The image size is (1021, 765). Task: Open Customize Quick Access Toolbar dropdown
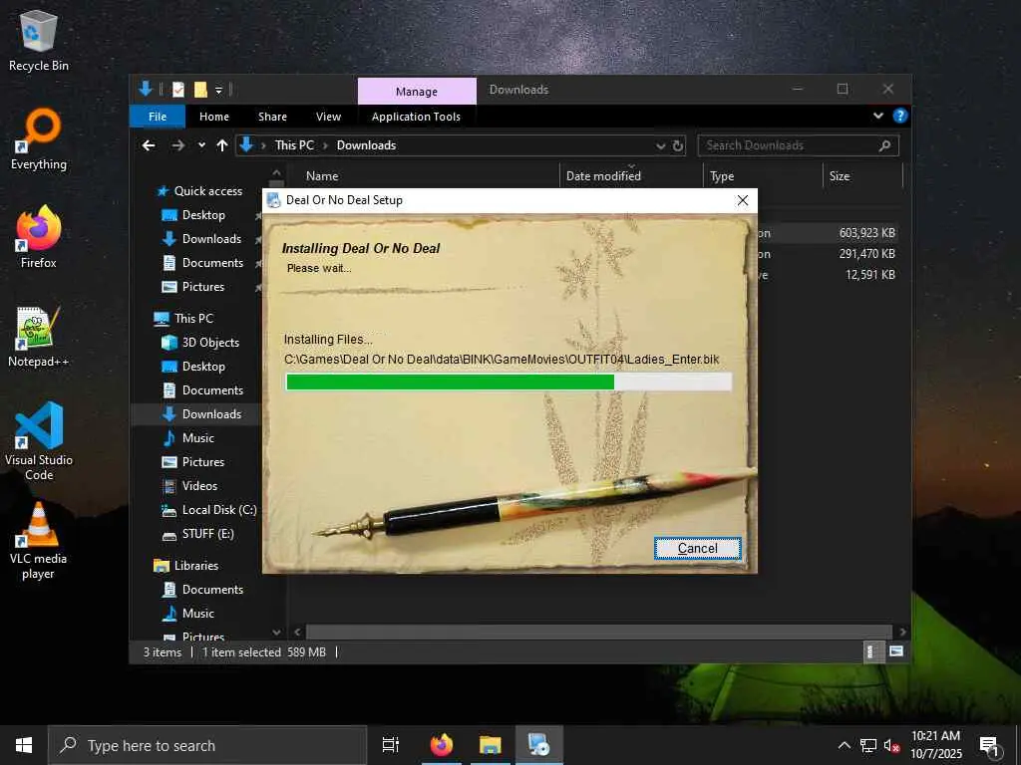[218, 90]
